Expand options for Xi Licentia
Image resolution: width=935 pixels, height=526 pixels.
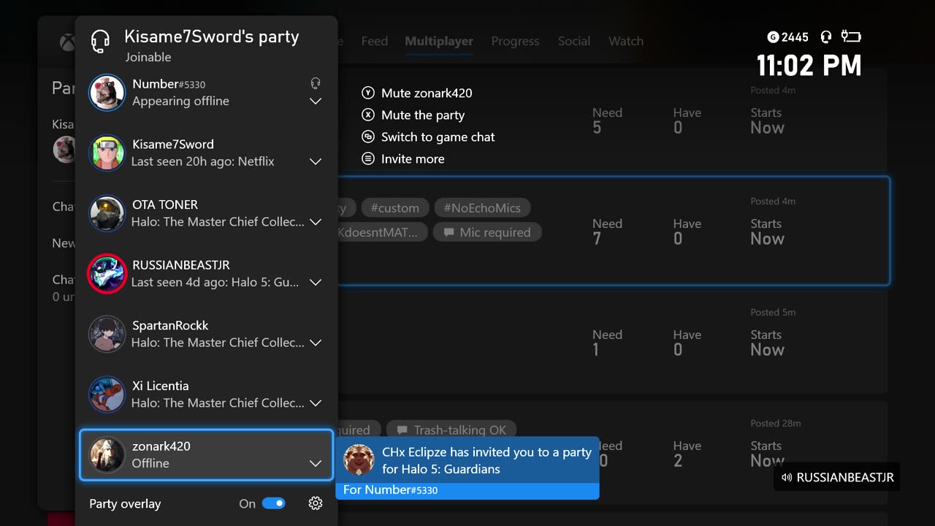(316, 403)
